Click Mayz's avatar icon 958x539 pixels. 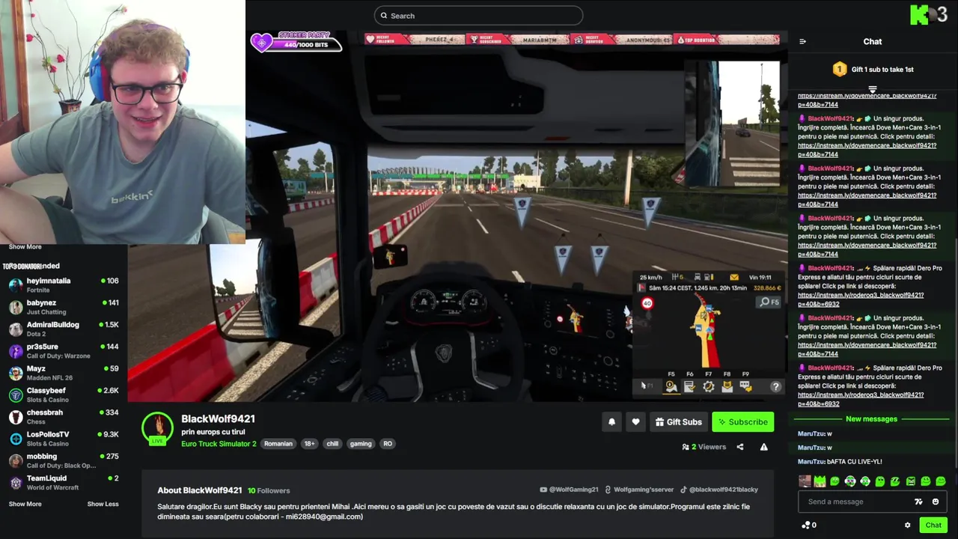pos(16,373)
